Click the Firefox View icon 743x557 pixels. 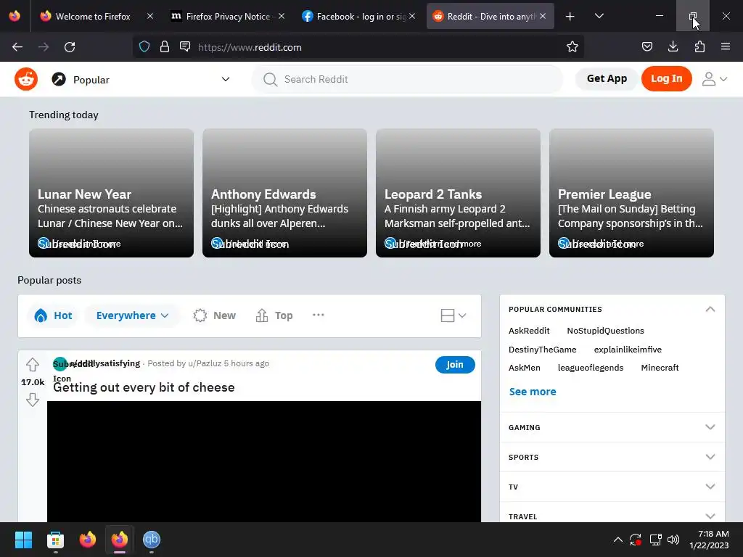tap(15, 16)
